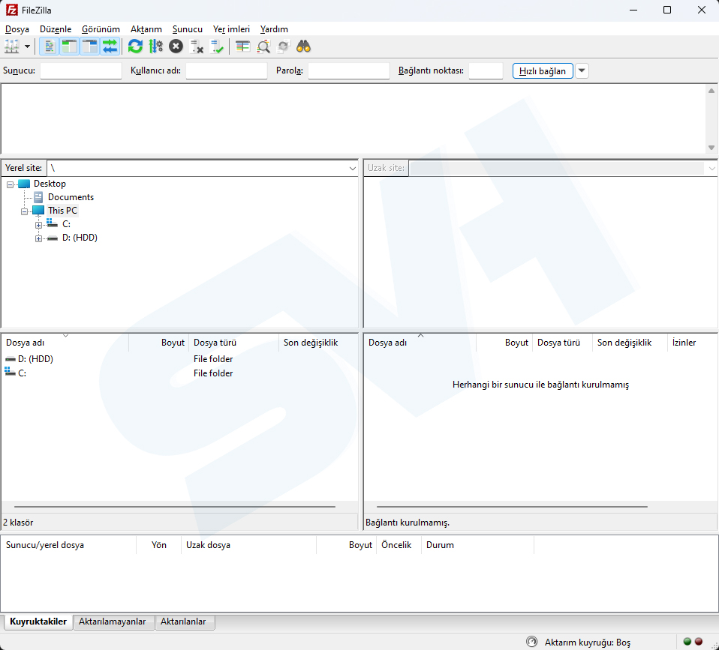Viewport: 719px width, 650px height.
Task: Select This PC in the local tree
Action: 62,211
